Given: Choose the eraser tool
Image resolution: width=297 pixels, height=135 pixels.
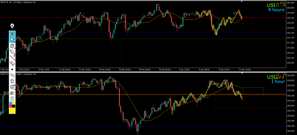Looking at the screenshot, I should [12, 63].
